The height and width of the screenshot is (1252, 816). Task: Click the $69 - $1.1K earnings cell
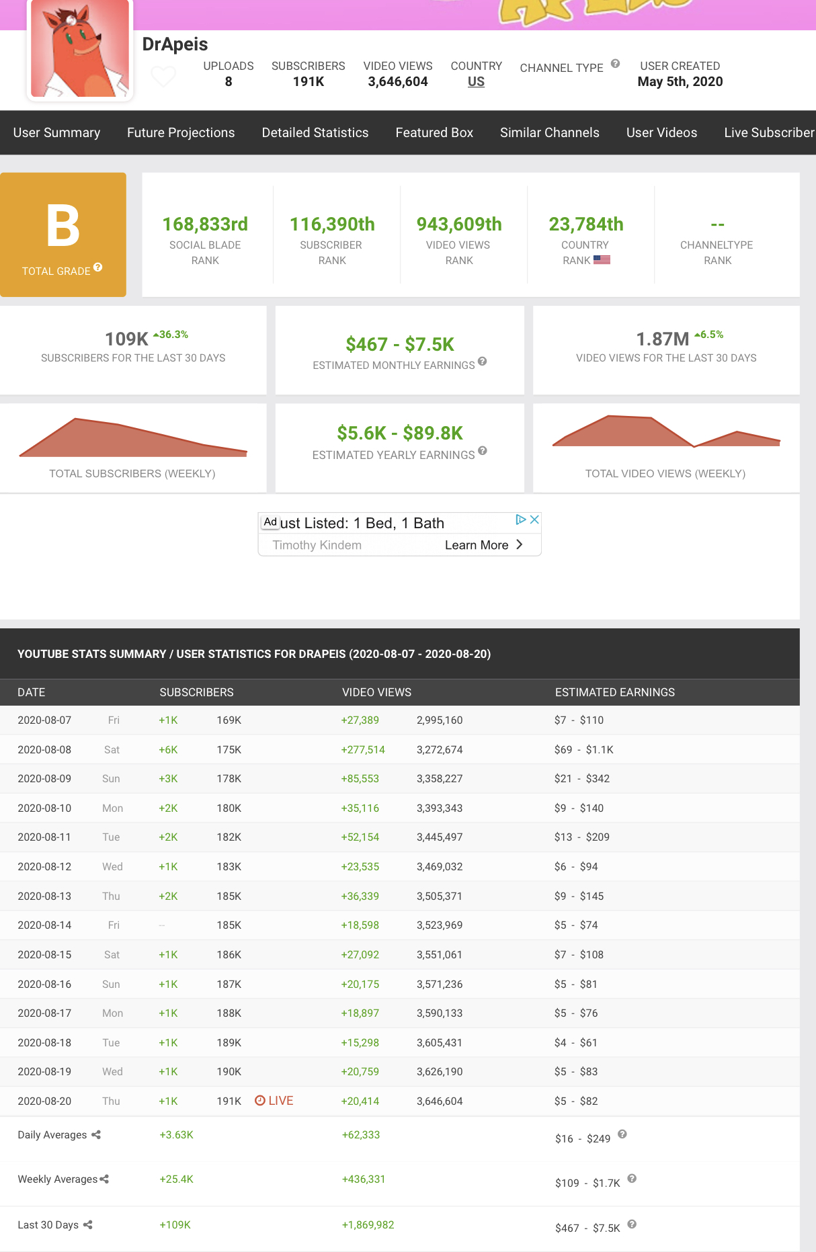584,749
